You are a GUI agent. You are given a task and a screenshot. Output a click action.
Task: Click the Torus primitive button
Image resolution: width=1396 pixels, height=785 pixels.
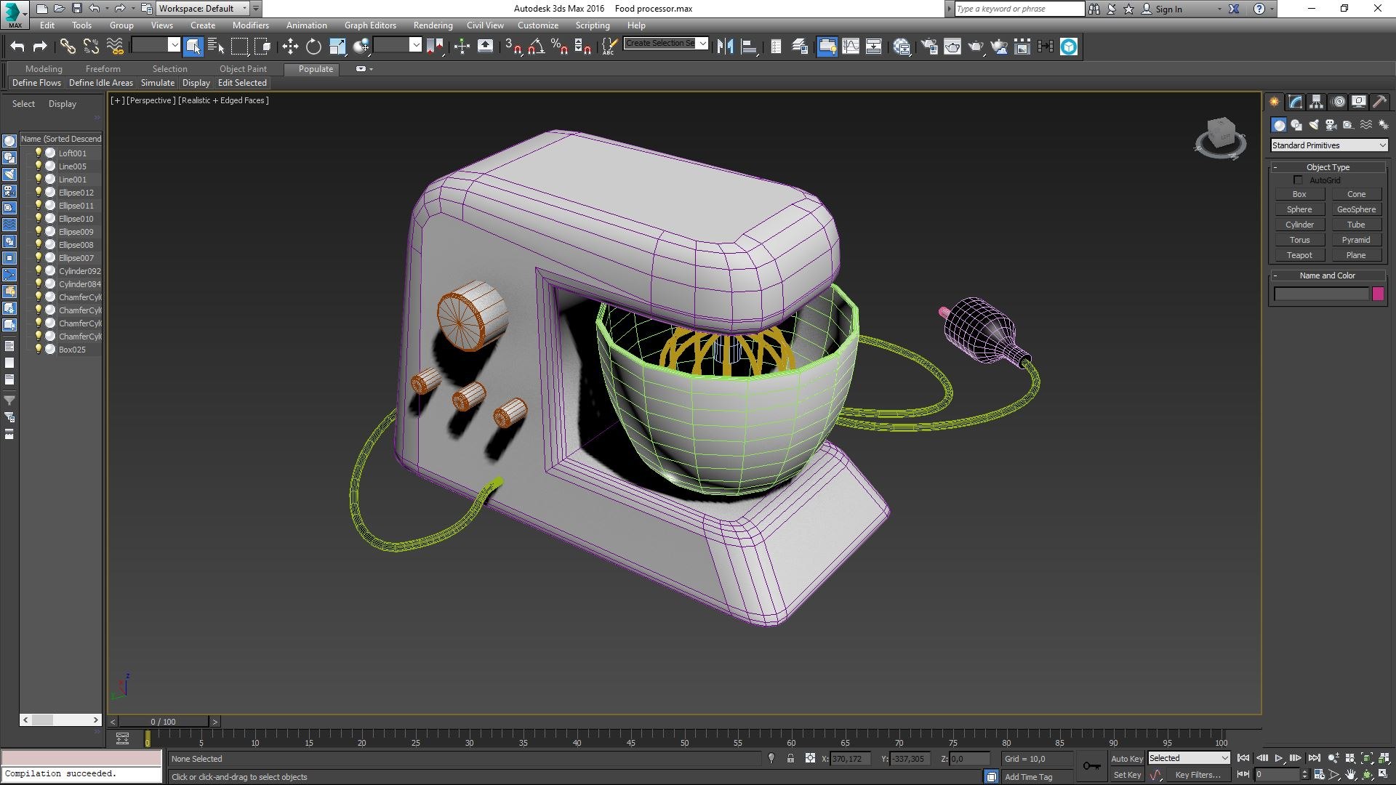[1299, 240]
